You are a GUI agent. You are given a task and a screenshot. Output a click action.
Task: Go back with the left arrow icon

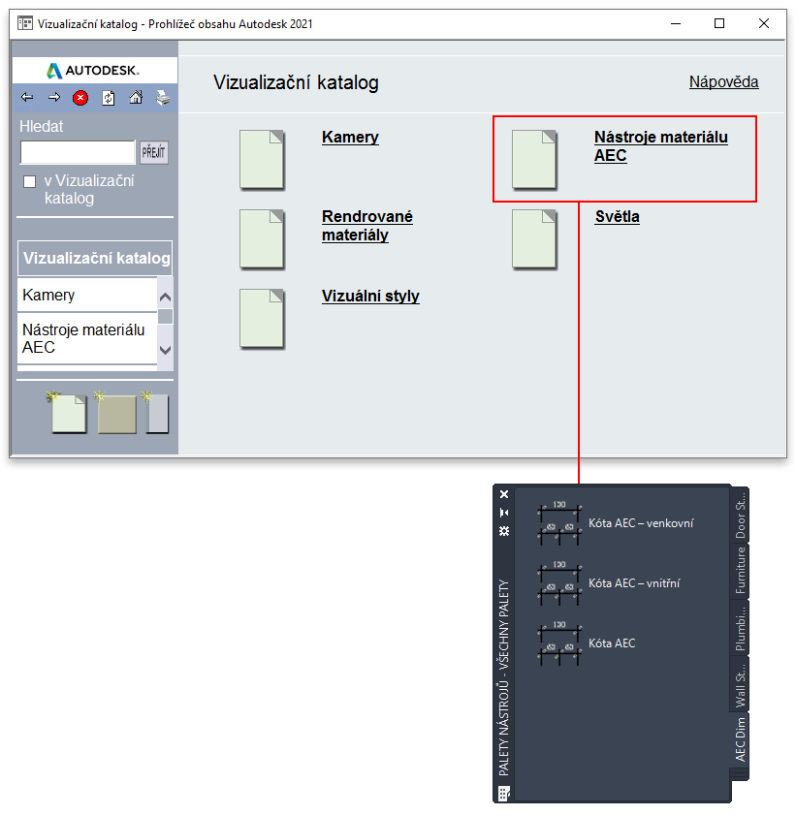(27, 97)
